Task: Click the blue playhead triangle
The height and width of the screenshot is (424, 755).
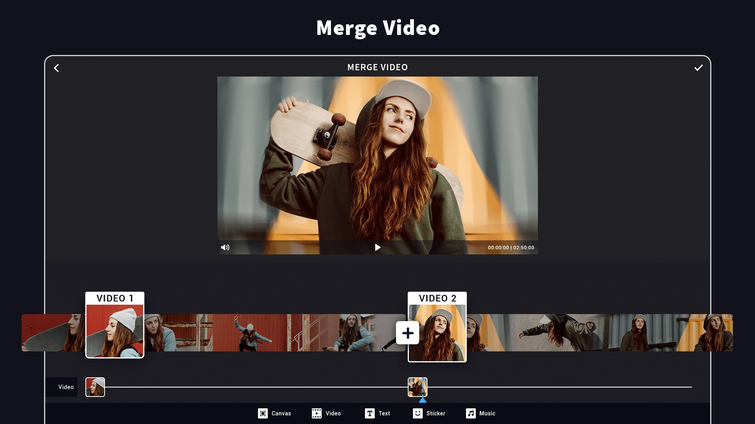Action: (423, 400)
